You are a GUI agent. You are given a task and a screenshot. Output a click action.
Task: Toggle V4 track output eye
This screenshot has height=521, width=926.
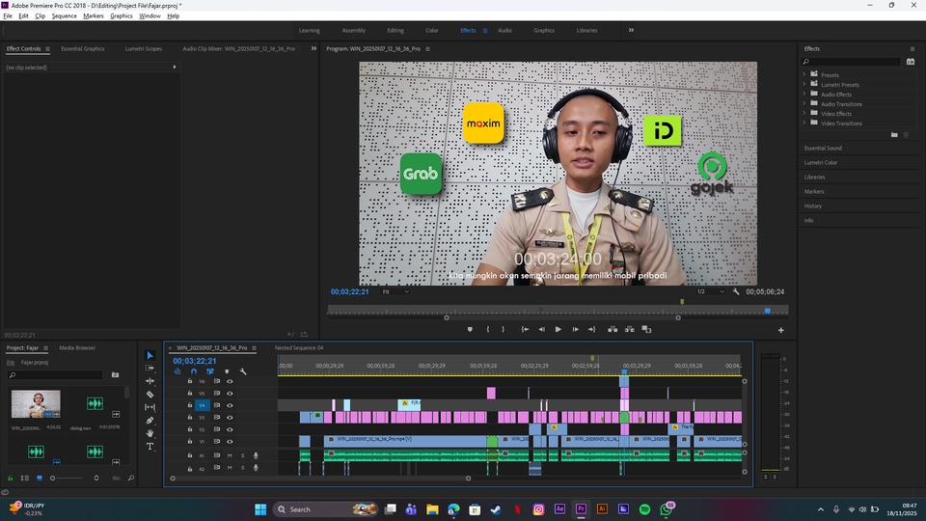230,405
